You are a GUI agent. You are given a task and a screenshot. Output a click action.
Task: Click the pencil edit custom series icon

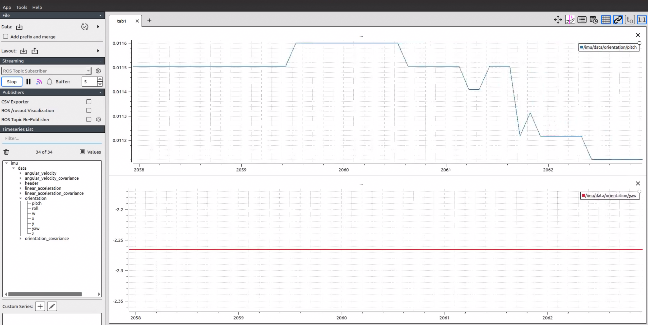[52, 307]
